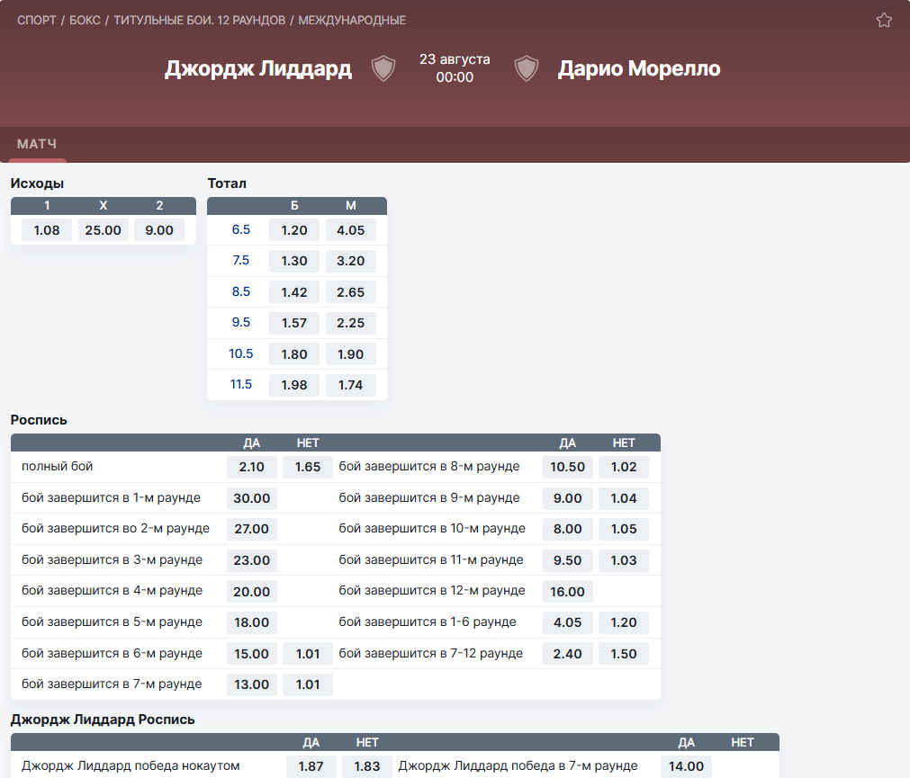Bet НЕТ on rounds 1-6 finish 1.20

coord(624,622)
